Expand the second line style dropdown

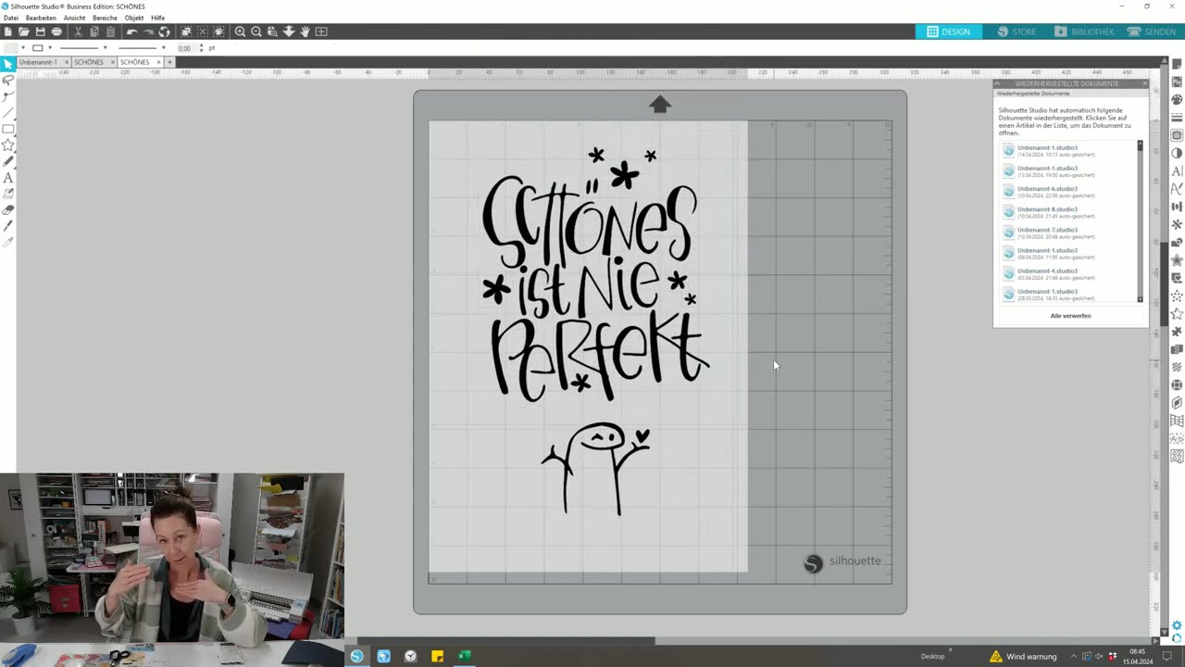(x=164, y=48)
